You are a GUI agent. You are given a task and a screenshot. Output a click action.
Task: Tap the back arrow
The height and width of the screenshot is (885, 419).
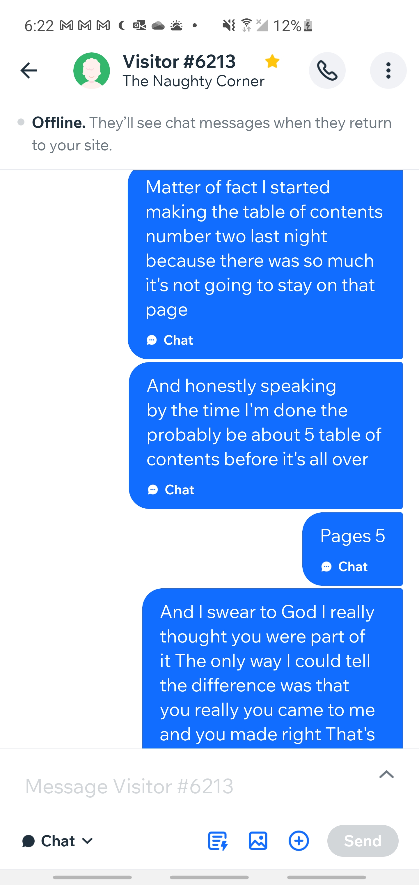[x=29, y=70]
